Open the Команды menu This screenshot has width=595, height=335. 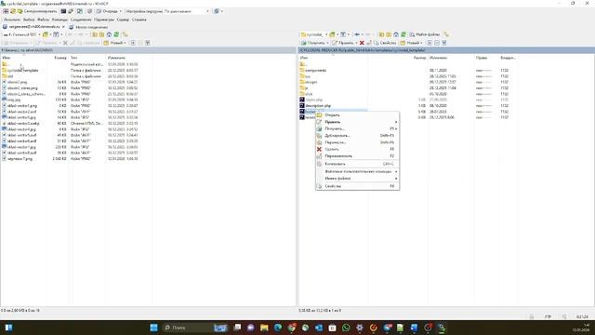[x=59, y=20]
